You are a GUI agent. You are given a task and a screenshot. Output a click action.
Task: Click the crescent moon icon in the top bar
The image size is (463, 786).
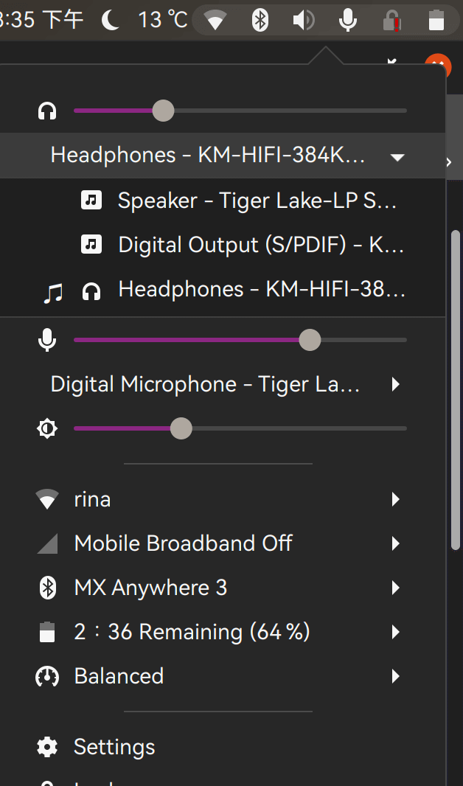pyautogui.click(x=111, y=20)
